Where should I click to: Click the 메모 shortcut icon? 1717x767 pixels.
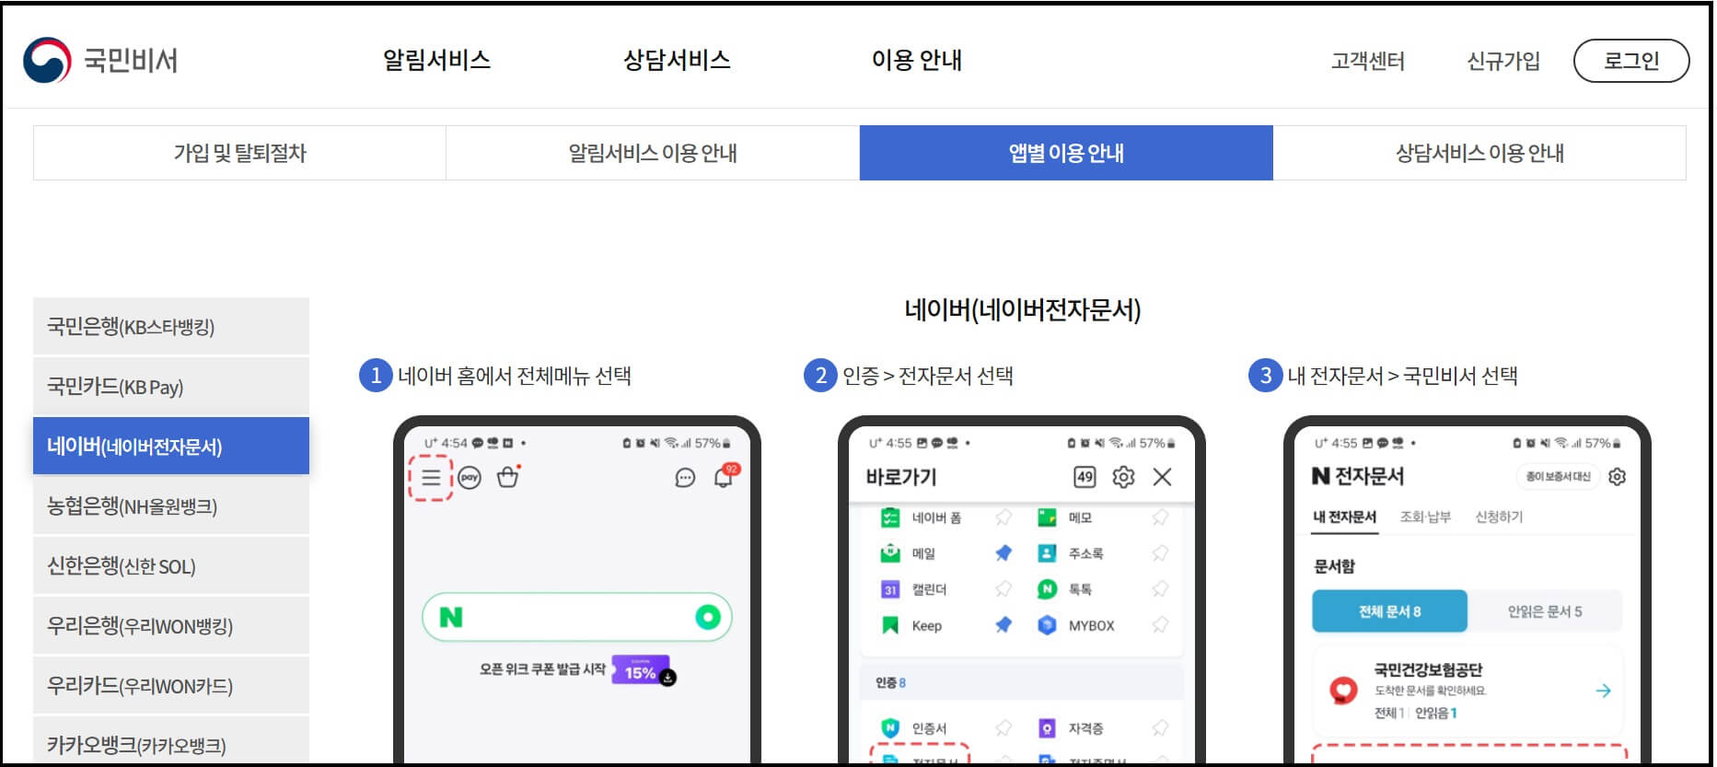coord(1047,517)
